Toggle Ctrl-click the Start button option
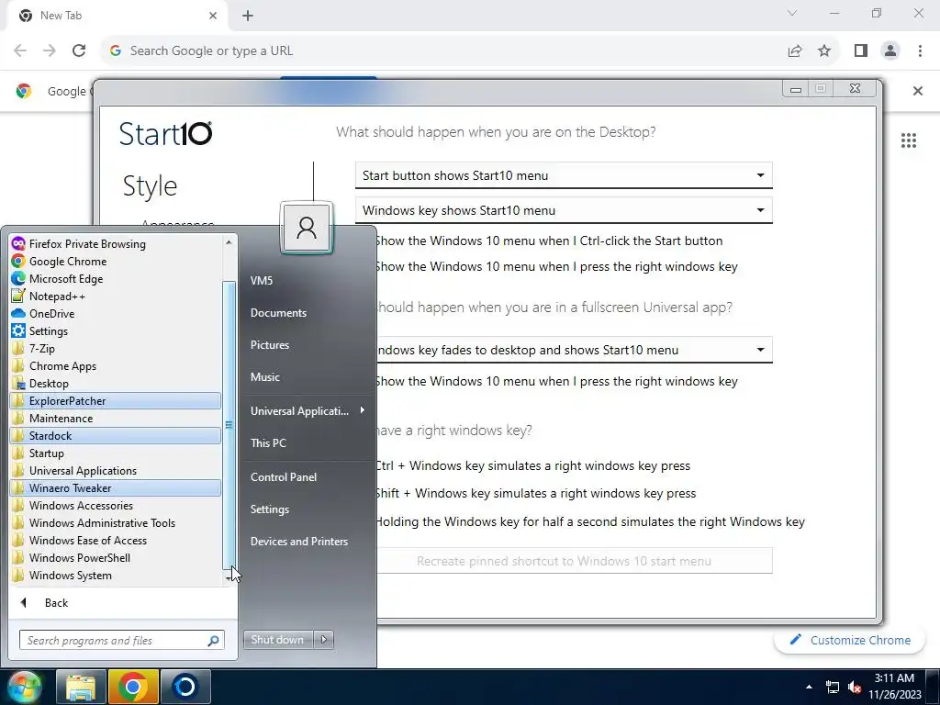 coord(549,241)
